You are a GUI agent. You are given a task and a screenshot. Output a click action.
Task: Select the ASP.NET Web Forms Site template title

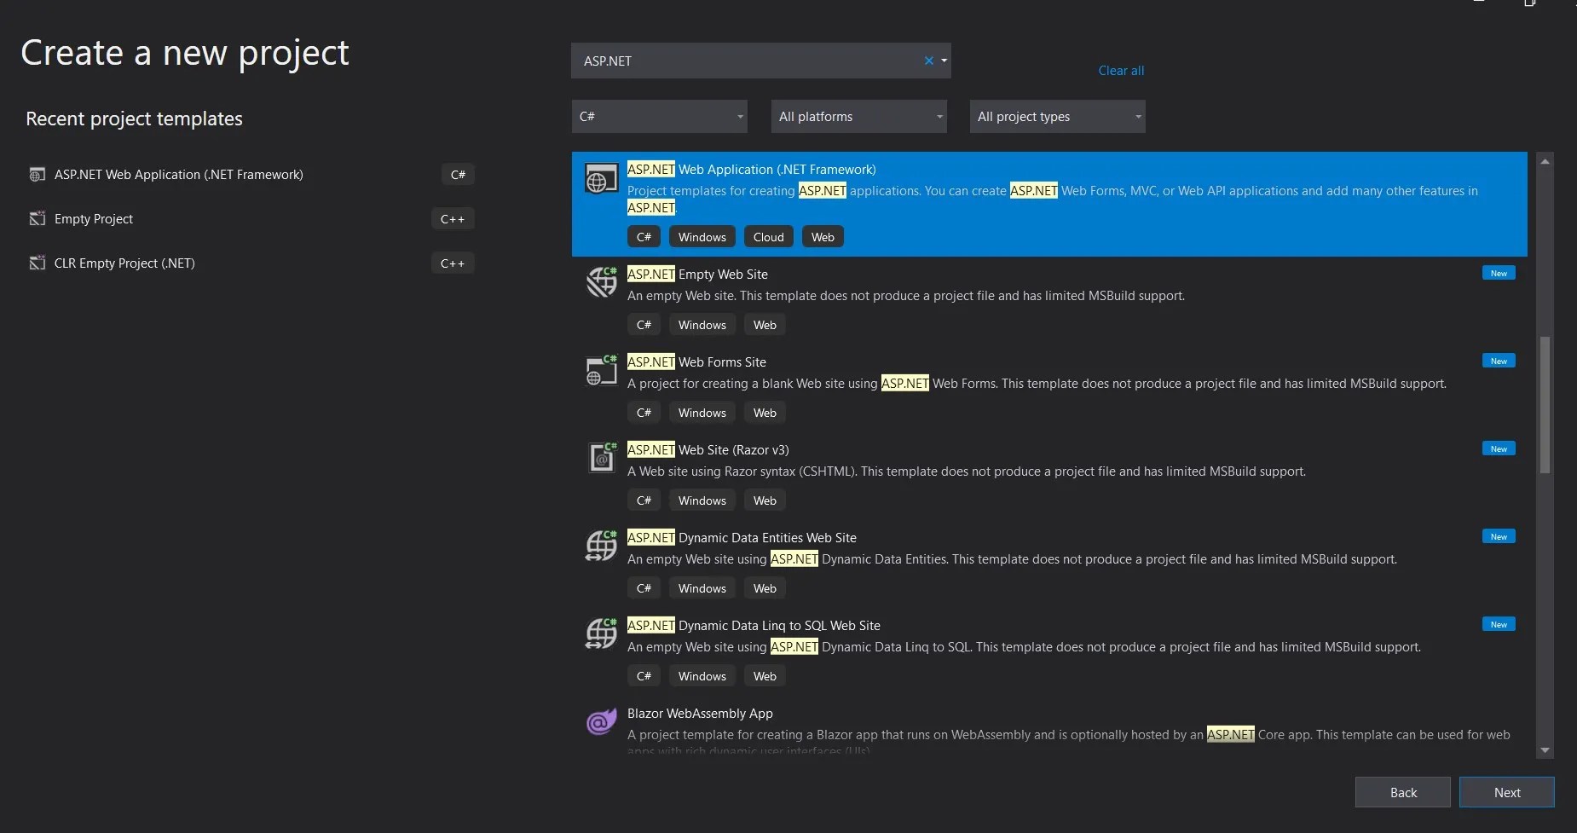tap(696, 362)
